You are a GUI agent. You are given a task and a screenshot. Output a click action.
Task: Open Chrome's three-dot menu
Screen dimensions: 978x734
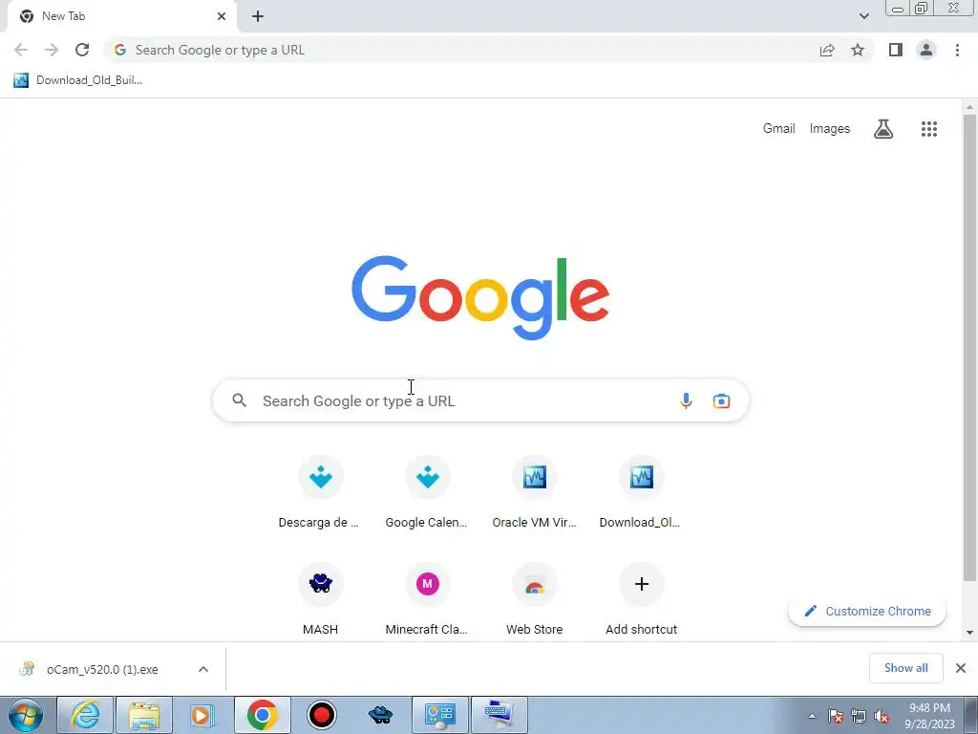pyautogui.click(x=957, y=50)
